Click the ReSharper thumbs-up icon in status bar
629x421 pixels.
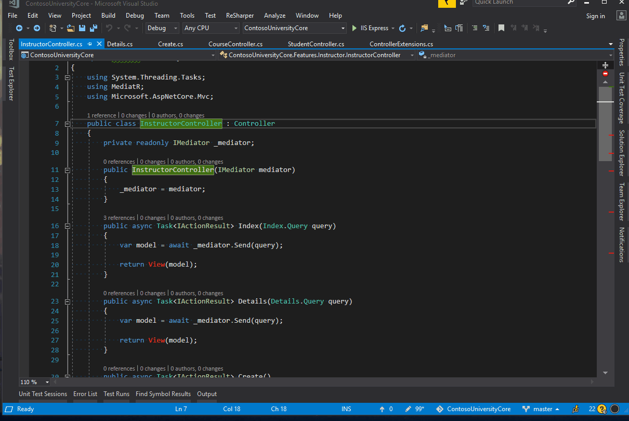(575, 409)
